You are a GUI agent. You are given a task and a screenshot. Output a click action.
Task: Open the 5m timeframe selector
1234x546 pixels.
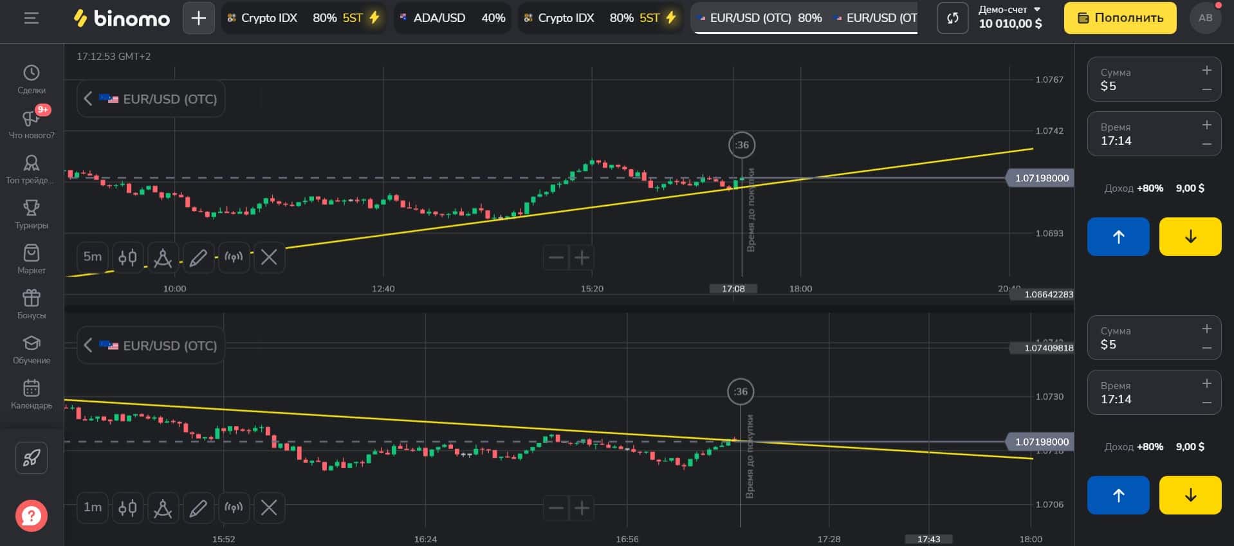93,257
